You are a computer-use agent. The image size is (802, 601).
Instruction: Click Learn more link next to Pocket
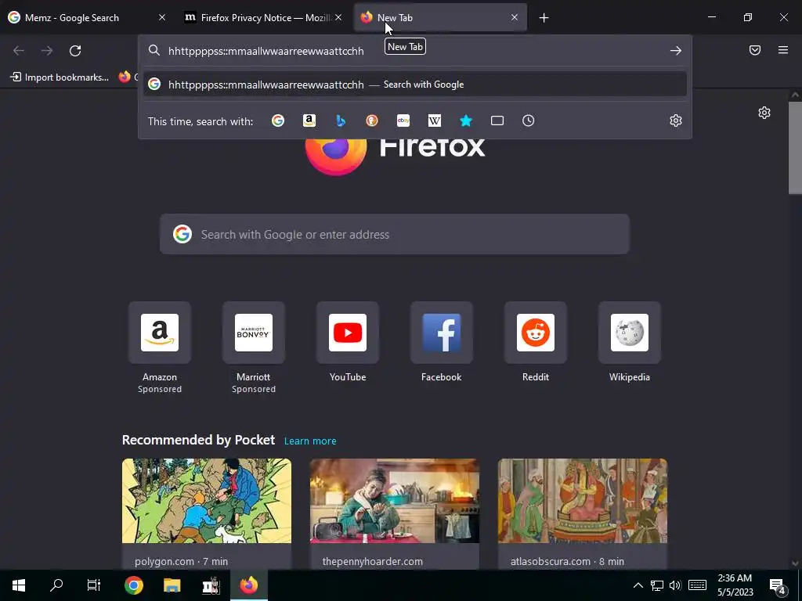(x=310, y=441)
